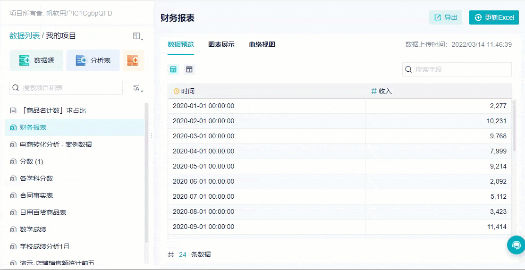Click Excel icon beside 各学科分数

[13, 178]
